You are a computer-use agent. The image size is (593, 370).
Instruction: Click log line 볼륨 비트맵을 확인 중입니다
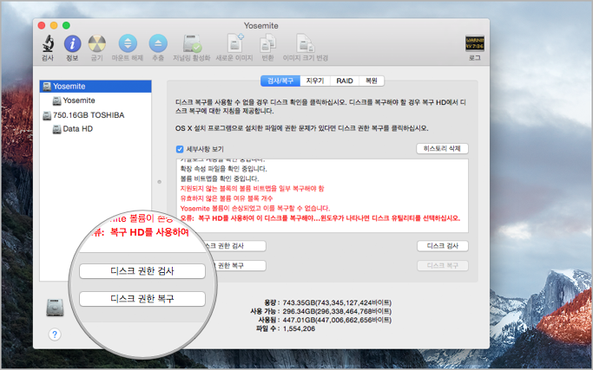220,179
